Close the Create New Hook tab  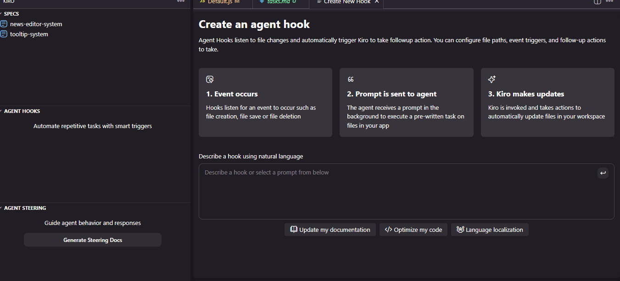(x=377, y=2)
